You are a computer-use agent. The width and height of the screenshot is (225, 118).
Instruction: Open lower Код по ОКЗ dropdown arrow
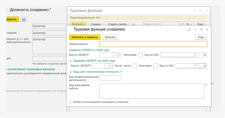(x=197, y=66)
